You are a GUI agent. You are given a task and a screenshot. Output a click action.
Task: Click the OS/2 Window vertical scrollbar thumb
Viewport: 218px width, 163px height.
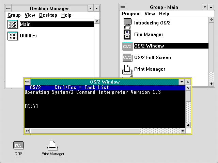(188, 96)
